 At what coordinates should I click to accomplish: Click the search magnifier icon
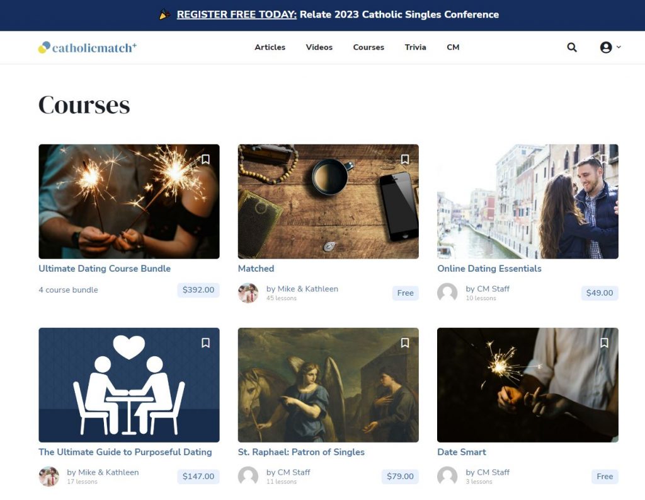tap(572, 47)
